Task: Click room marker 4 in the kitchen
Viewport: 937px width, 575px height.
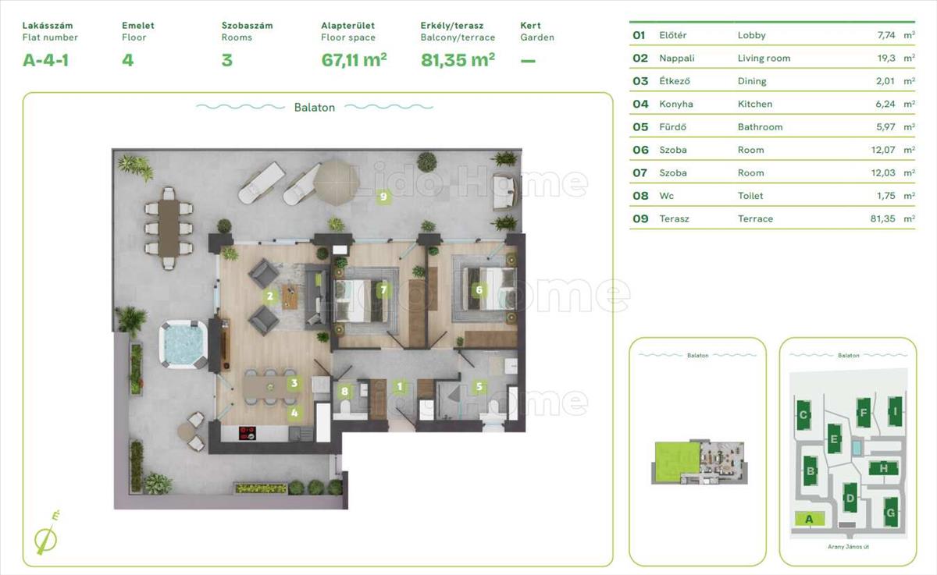Action: click(x=294, y=413)
